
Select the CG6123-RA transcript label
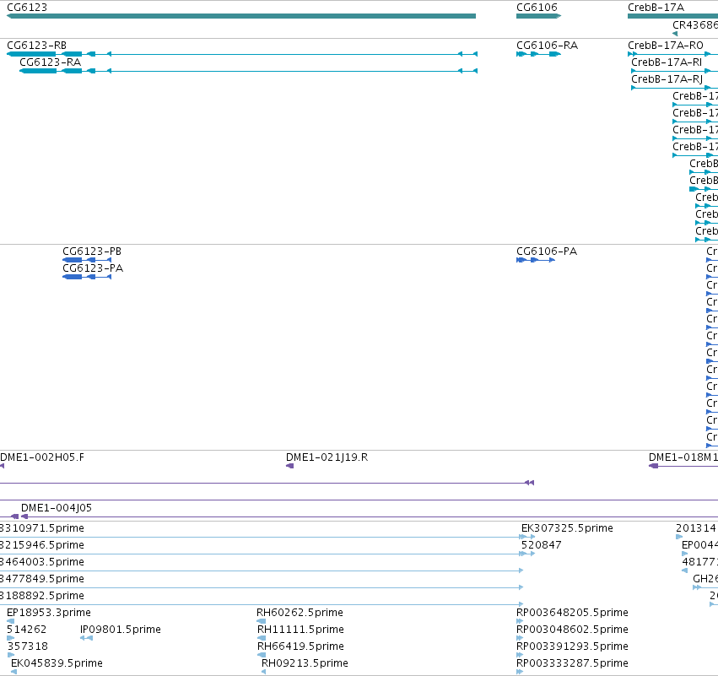51,62
